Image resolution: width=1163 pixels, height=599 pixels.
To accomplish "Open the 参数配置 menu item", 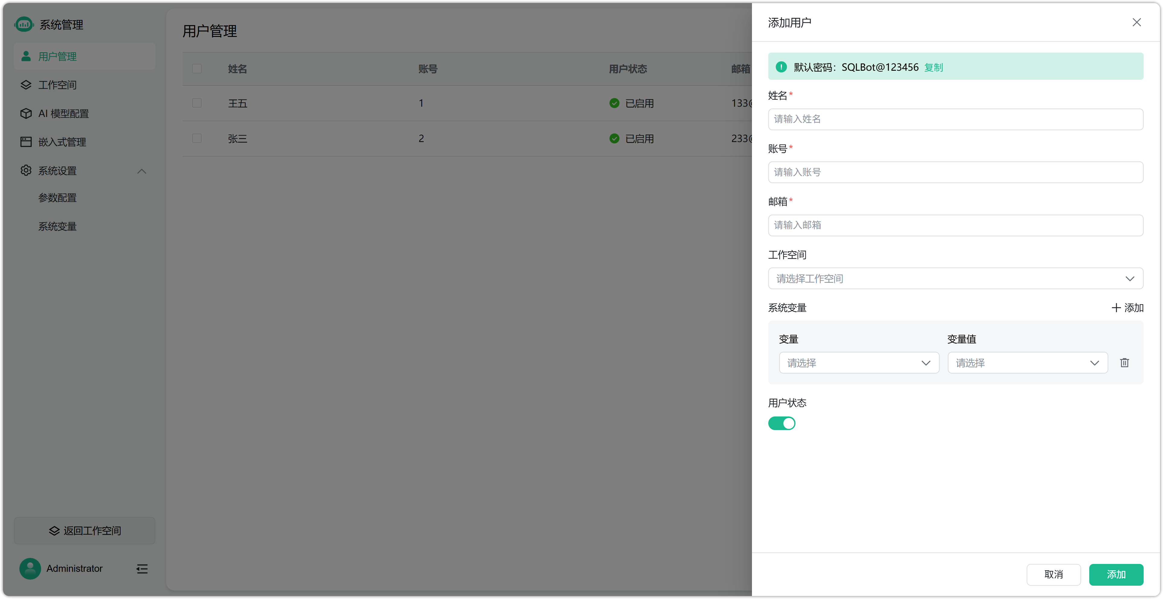I will tap(57, 198).
